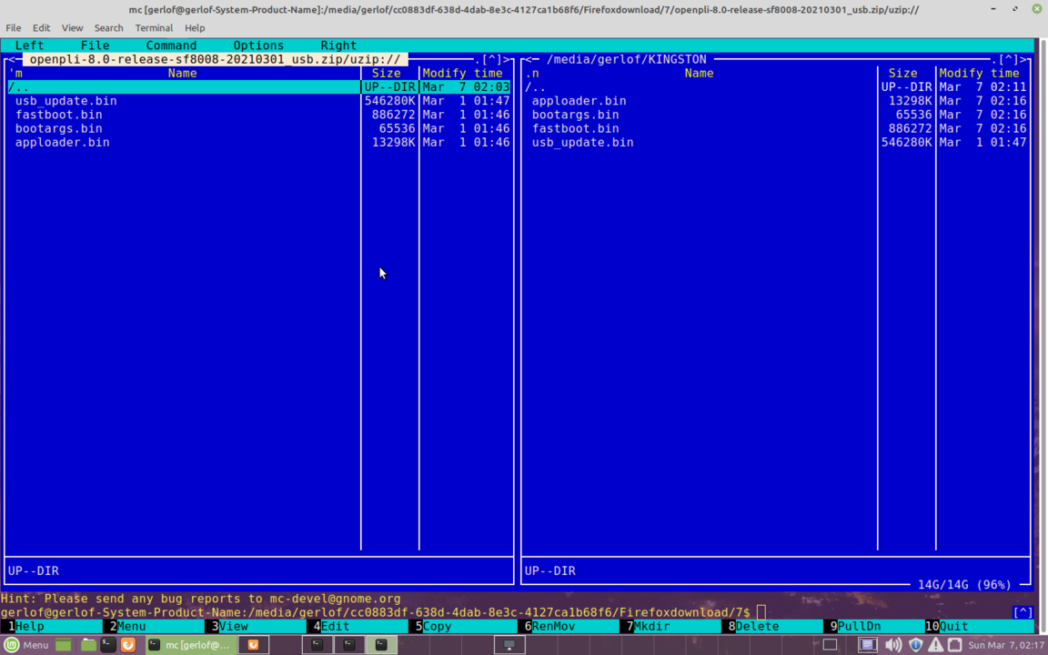Image resolution: width=1048 pixels, height=655 pixels.
Task: Open the Options menu
Action: coord(258,45)
